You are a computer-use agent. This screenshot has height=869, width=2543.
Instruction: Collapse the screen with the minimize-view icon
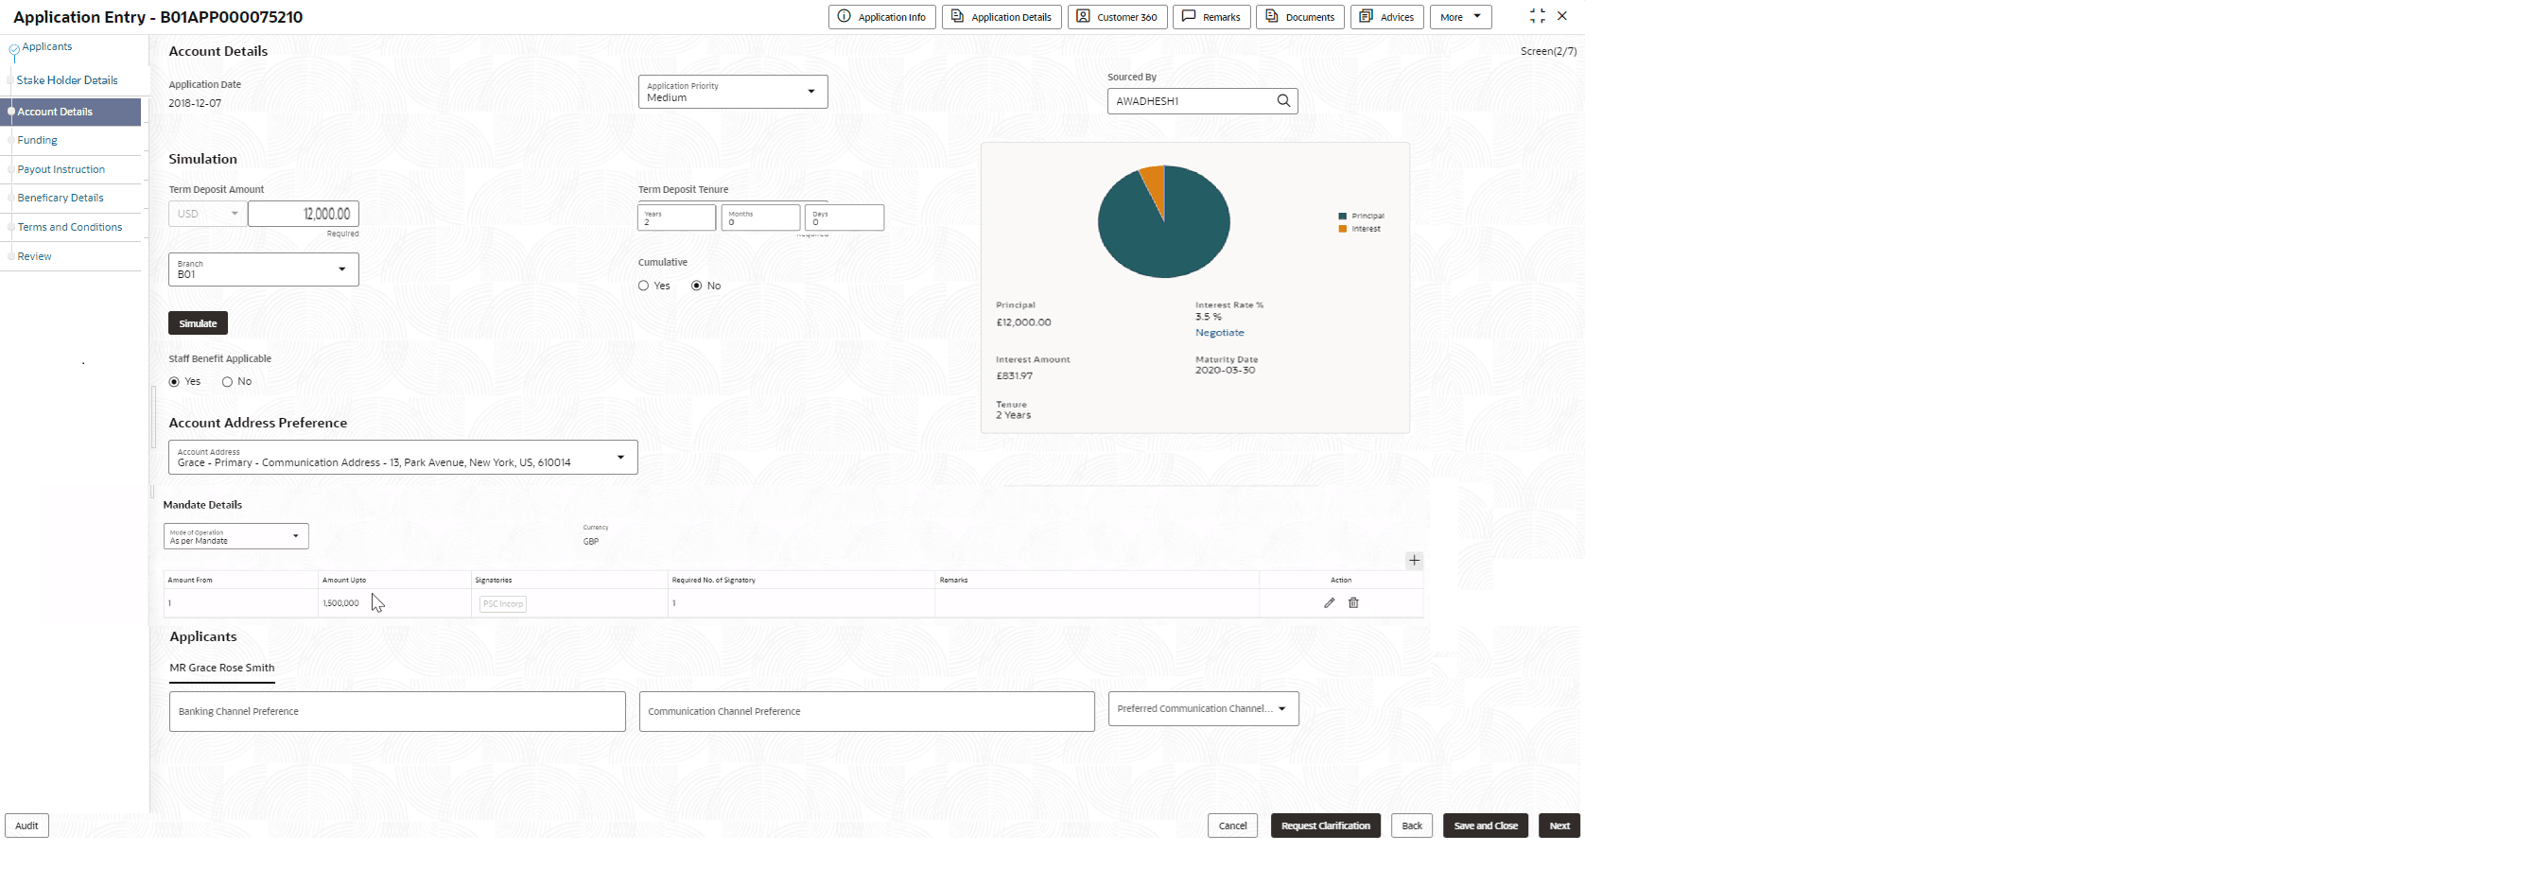(x=1537, y=16)
